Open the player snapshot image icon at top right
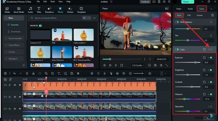Image resolution: width=218 pixels, height=121 pixels. click(167, 8)
